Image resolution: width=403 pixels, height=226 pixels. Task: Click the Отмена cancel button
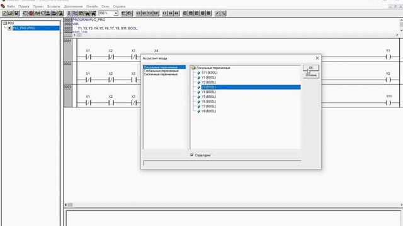point(310,75)
